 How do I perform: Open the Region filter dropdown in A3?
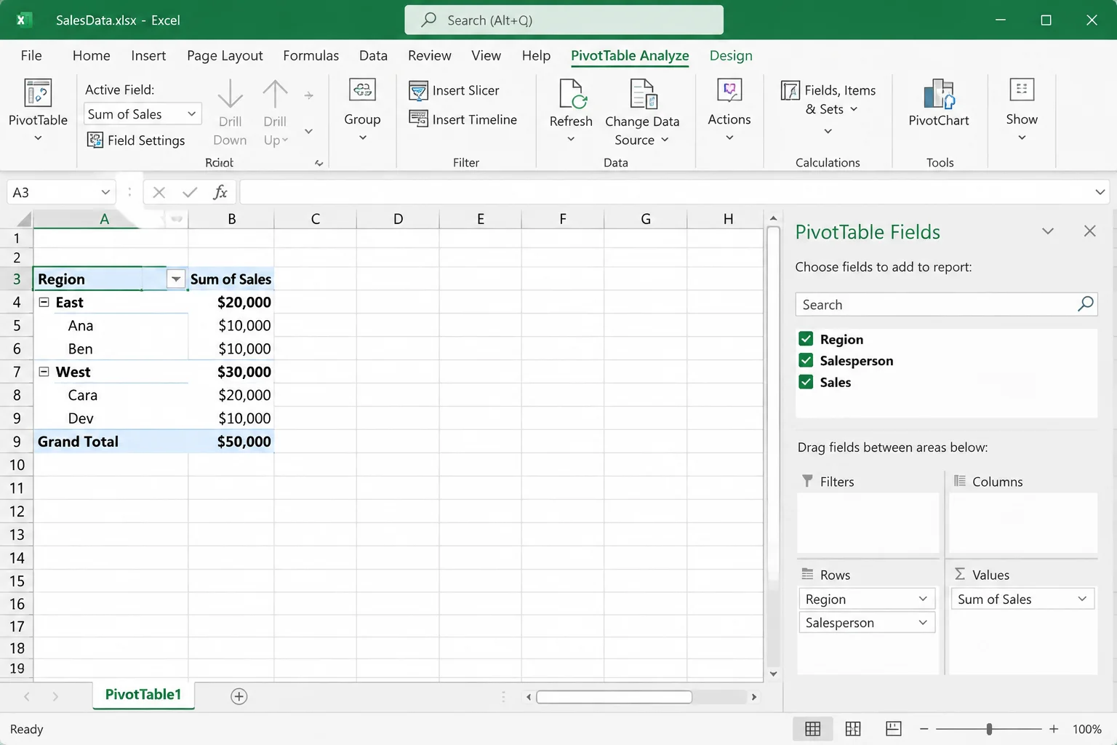[176, 279]
